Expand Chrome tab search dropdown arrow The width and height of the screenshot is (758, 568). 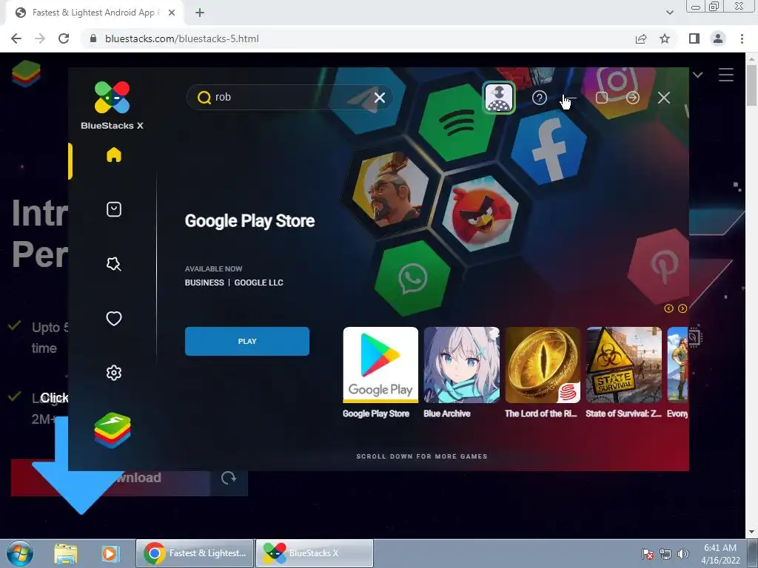(x=669, y=13)
